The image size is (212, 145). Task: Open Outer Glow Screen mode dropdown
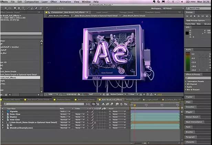tap(65, 114)
